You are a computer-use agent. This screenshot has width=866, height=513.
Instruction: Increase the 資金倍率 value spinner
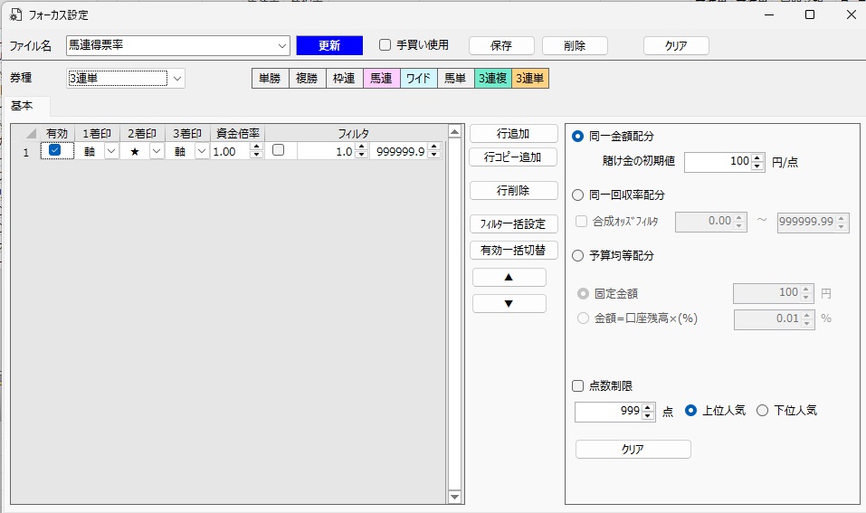click(x=256, y=147)
